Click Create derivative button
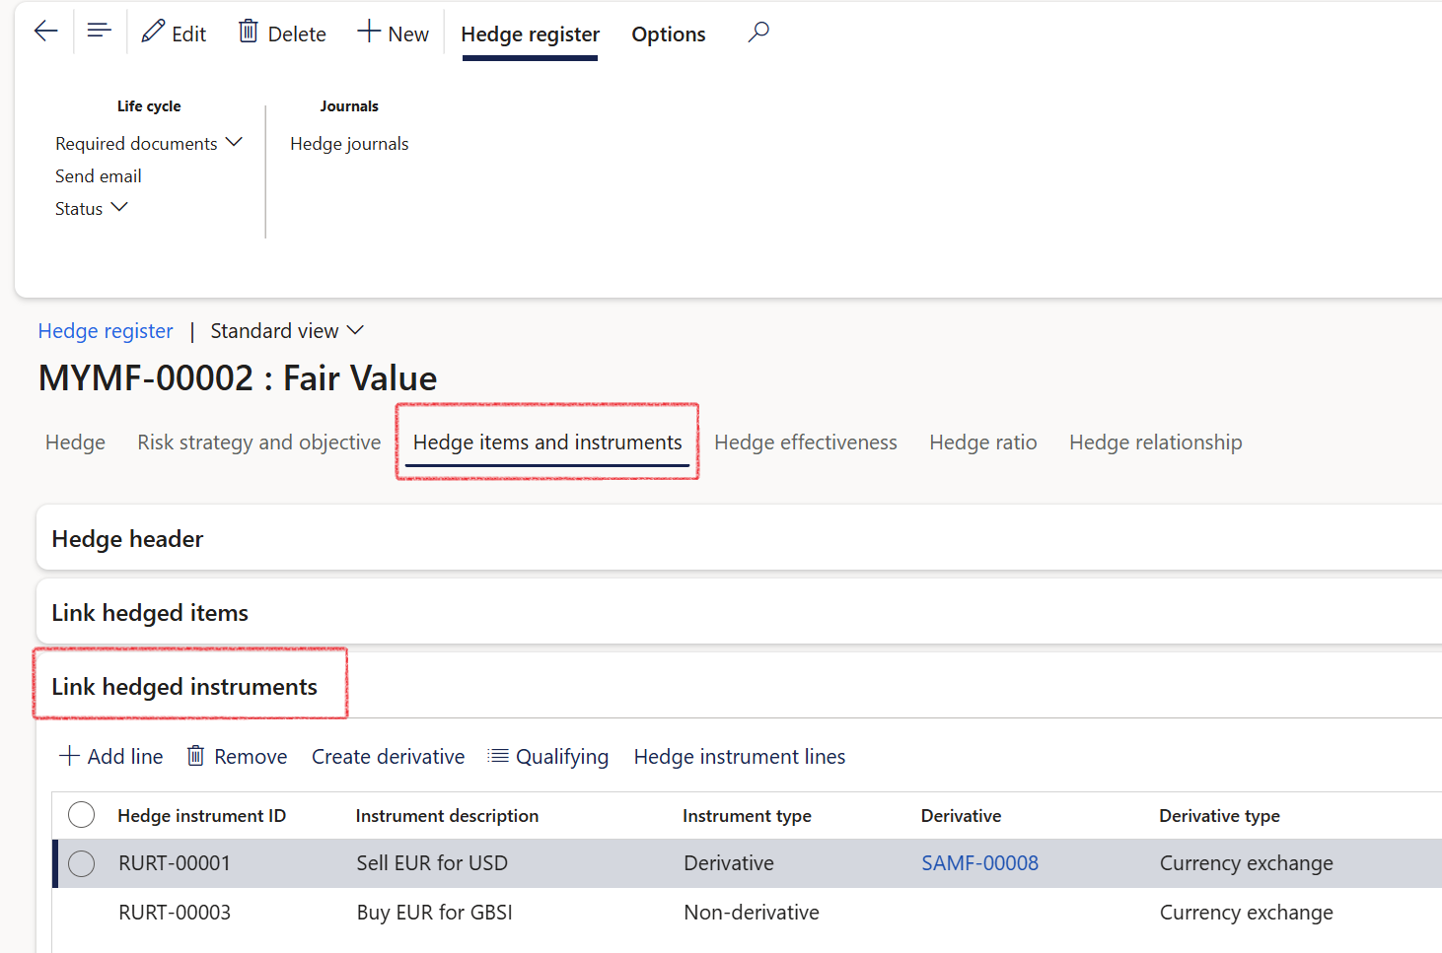 (x=389, y=757)
